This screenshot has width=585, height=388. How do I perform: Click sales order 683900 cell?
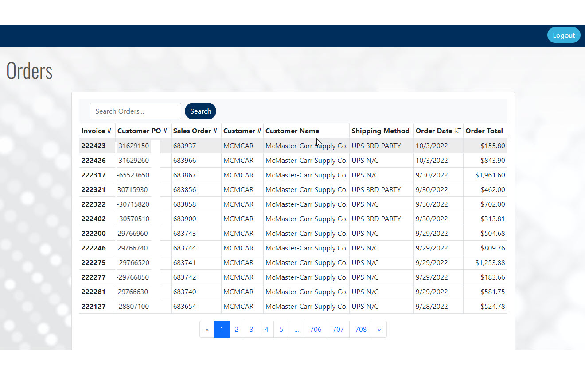[x=184, y=219]
